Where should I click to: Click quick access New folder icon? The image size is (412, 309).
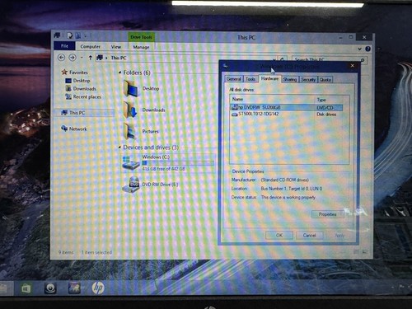point(78,35)
